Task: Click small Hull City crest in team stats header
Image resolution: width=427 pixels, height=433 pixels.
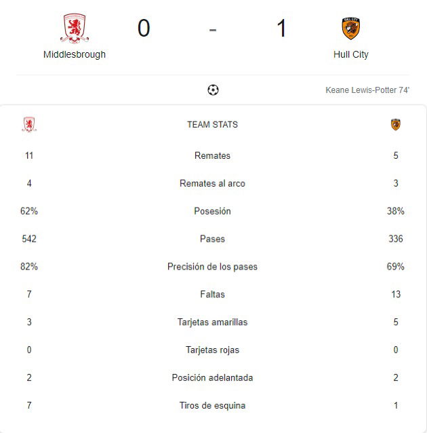Action: pyautogui.click(x=396, y=125)
